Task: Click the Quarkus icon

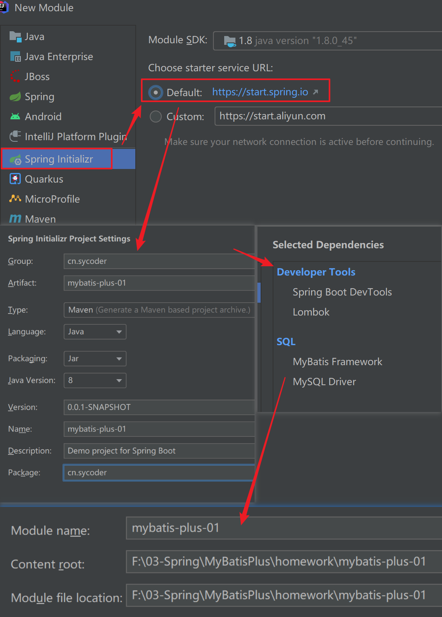Action: click(x=15, y=179)
